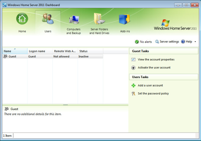Click the blue Help question mark icon
The width and height of the screenshot is (201, 141).
click(x=183, y=42)
